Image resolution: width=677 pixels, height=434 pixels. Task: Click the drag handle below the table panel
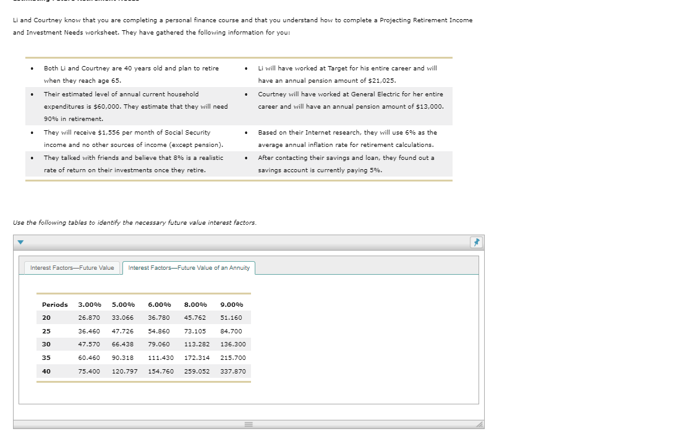coord(249,424)
